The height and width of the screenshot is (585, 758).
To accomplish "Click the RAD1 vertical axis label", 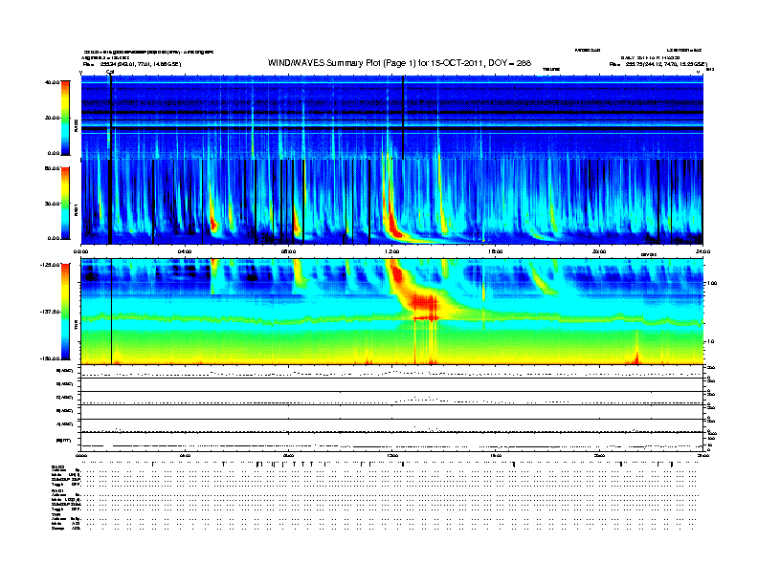I will [76, 209].
